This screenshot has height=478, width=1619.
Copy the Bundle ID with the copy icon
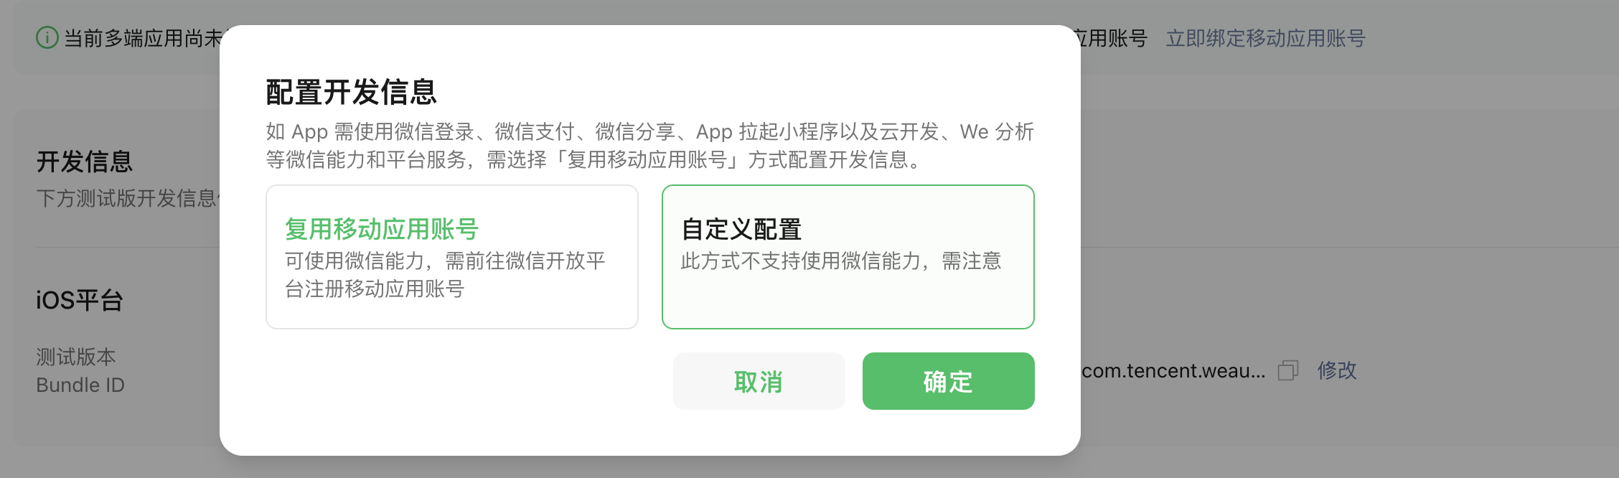[x=1288, y=370]
